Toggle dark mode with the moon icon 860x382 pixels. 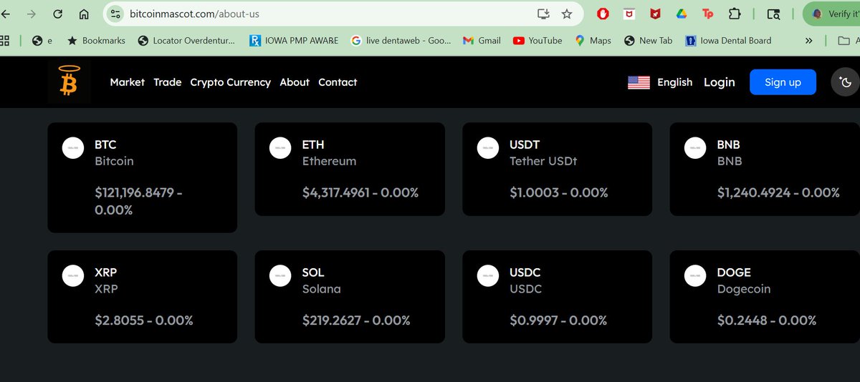pyautogui.click(x=845, y=82)
